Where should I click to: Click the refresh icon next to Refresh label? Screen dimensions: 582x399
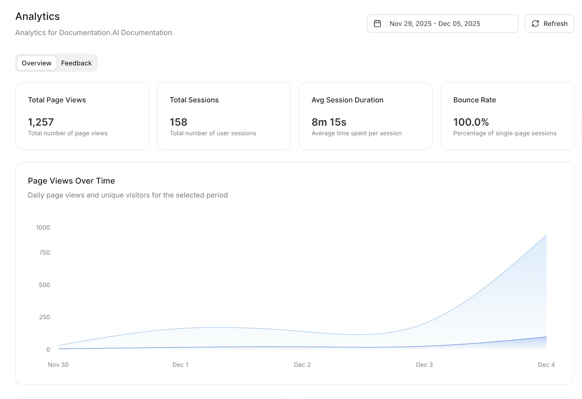(x=535, y=23)
